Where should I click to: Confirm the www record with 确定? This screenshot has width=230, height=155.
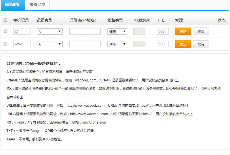click(183, 44)
